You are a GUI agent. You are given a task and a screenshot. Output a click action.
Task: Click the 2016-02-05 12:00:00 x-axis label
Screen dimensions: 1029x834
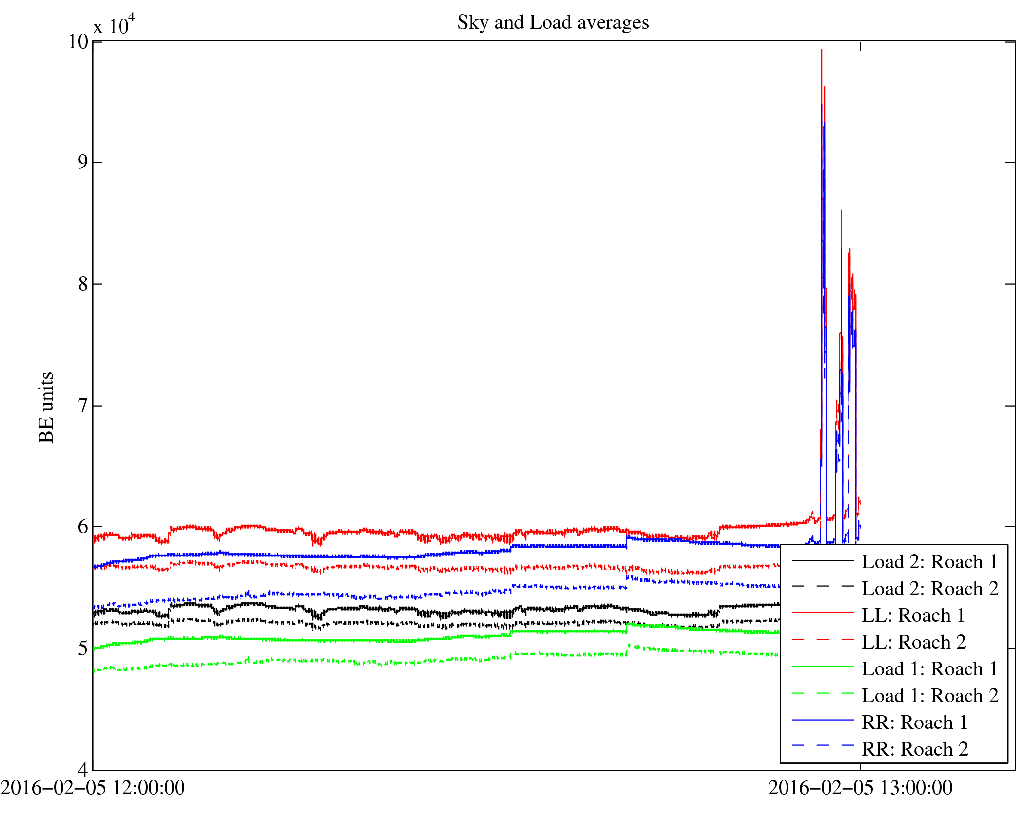coord(93,788)
